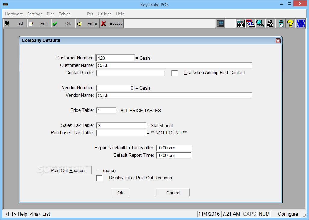Click the 7:21 AM time in status bar
Image resolution: width=309 pixels, height=220 pixels.
[x=231, y=214]
